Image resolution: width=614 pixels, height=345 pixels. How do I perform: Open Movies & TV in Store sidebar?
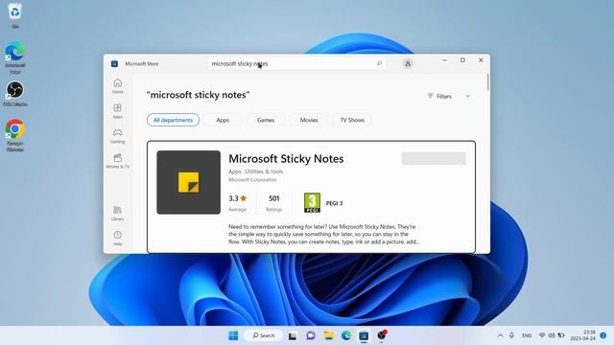[x=117, y=161]
